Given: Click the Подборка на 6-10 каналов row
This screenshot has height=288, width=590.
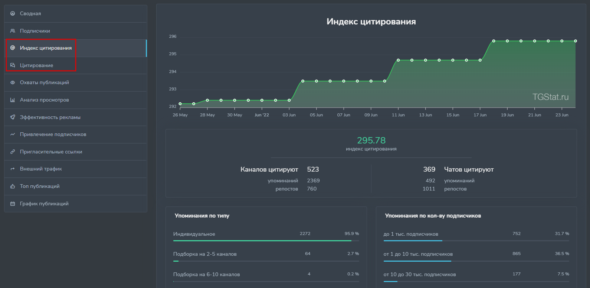Looking at the screenshot, I should (x=266, y=274).
